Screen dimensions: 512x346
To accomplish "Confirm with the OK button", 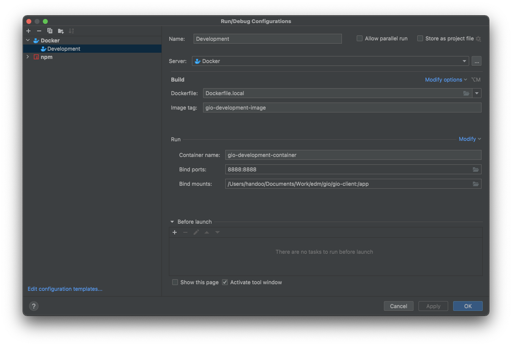I will click(x=468, y=306).
